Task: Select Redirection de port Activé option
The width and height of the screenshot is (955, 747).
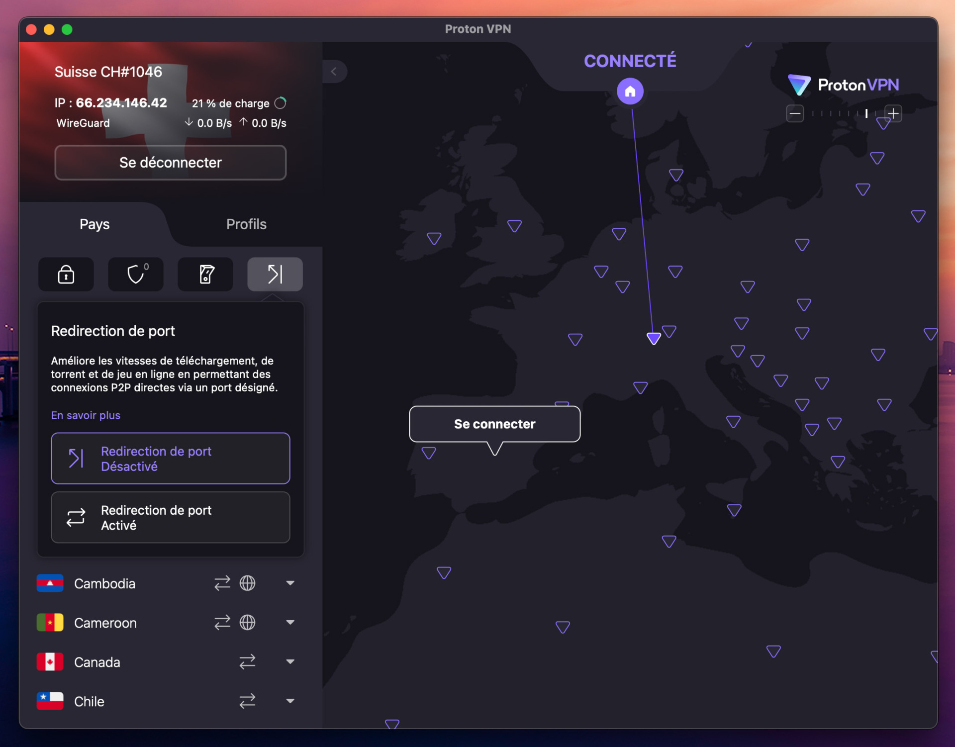Action: (171, 517)
